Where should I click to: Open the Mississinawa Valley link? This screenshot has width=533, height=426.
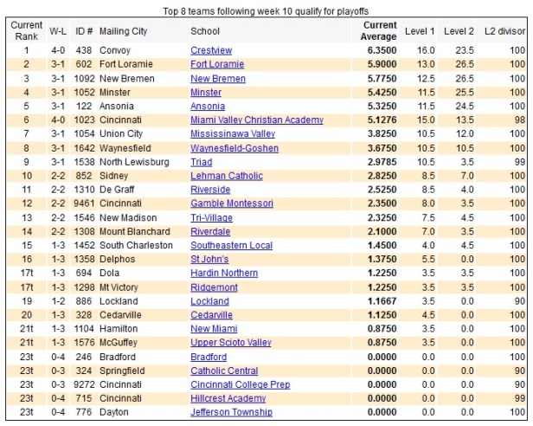tap(233, 133)
